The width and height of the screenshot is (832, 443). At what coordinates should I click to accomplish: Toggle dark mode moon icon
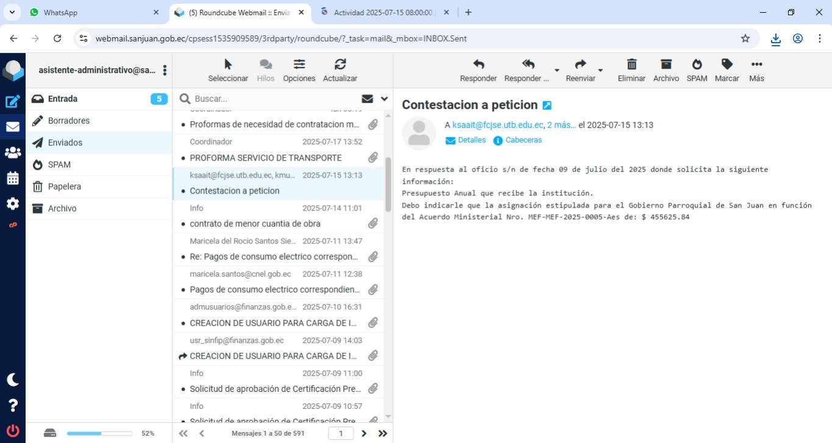point(13,380)
